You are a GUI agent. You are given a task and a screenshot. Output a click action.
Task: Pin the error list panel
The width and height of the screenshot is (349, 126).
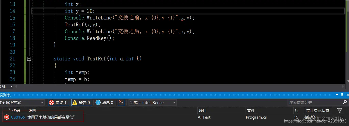point(342,95)
